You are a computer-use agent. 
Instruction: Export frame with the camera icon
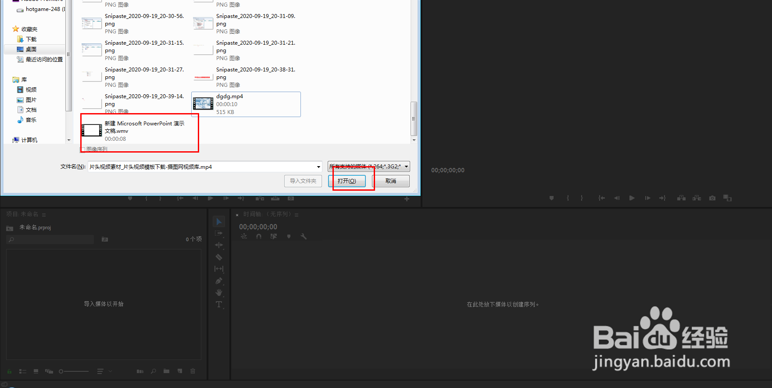(712, 198)
